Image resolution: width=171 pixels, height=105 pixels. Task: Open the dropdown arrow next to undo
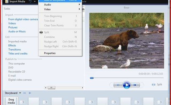pos(35,2)
